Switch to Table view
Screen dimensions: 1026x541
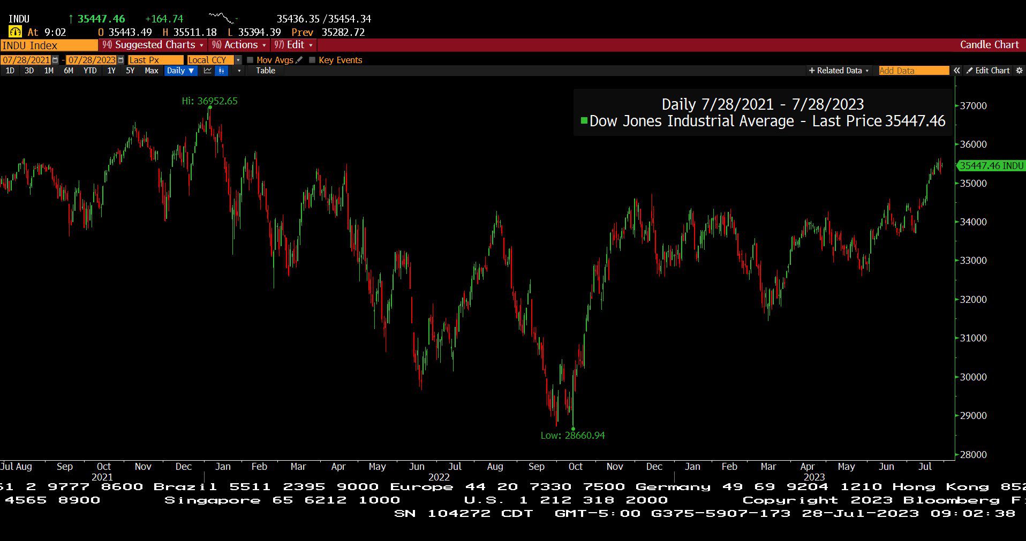[x=266, y=71]
